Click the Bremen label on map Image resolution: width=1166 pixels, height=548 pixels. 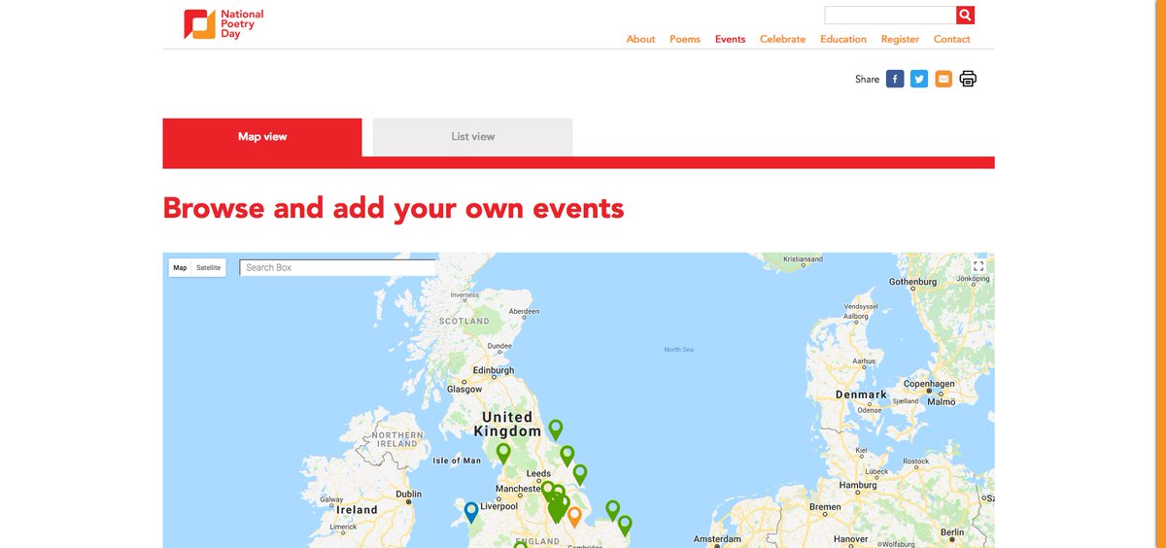[x=825, y=507]
